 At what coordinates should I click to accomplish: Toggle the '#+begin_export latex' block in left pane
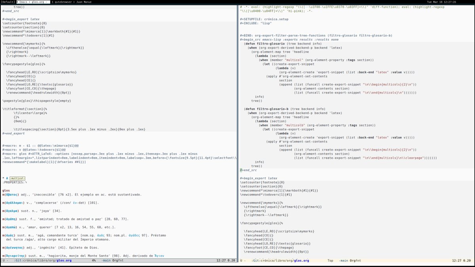tap(21, 19)
